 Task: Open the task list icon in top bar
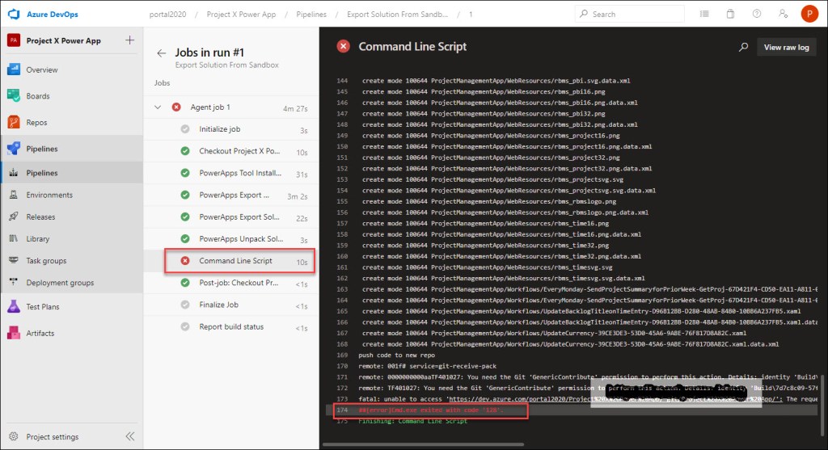tap(704, 14)
